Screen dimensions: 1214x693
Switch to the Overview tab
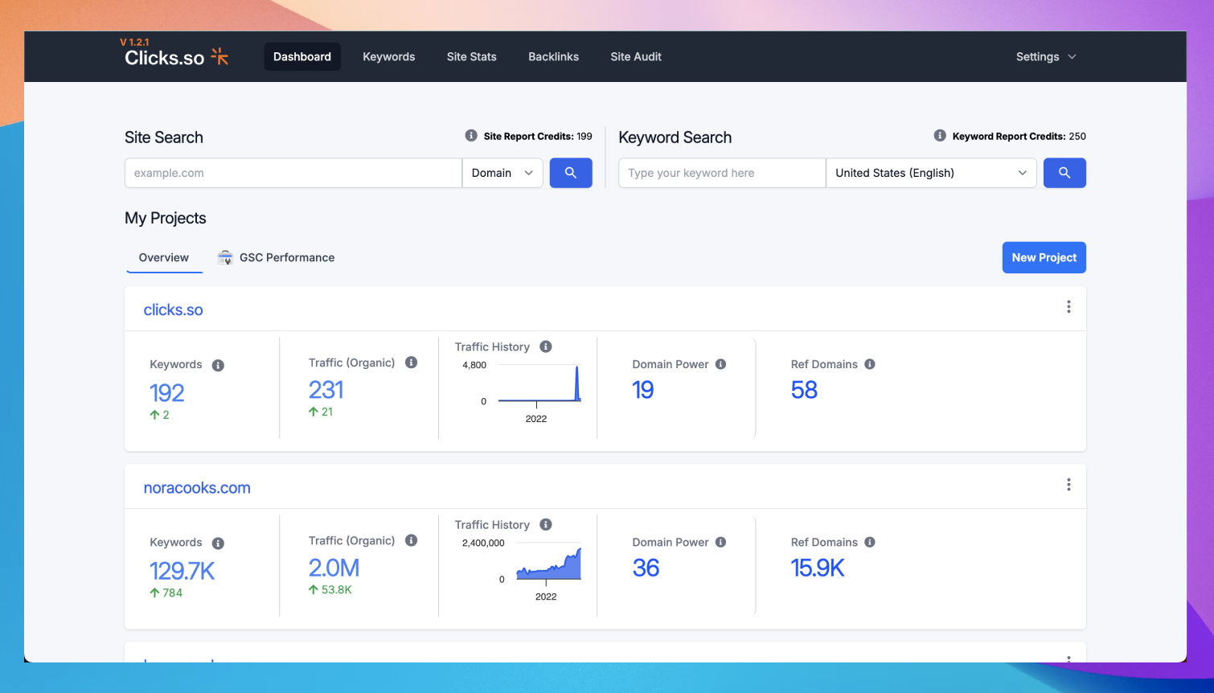pos(164,257)
